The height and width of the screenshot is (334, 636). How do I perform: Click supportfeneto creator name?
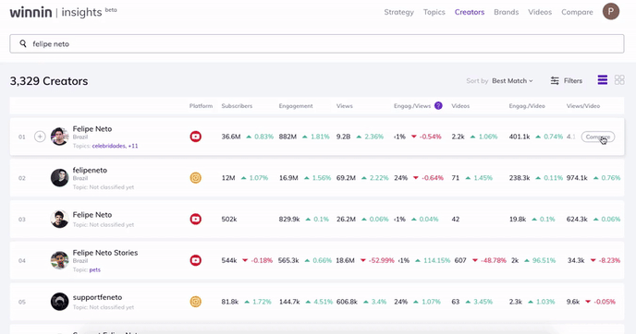(97, 297)
